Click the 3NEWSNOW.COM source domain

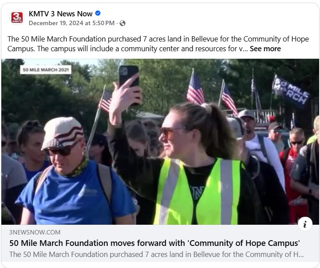pos(35,232)
